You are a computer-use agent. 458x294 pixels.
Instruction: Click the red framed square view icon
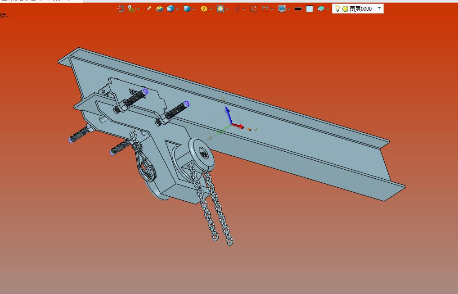tap(254, 9)
